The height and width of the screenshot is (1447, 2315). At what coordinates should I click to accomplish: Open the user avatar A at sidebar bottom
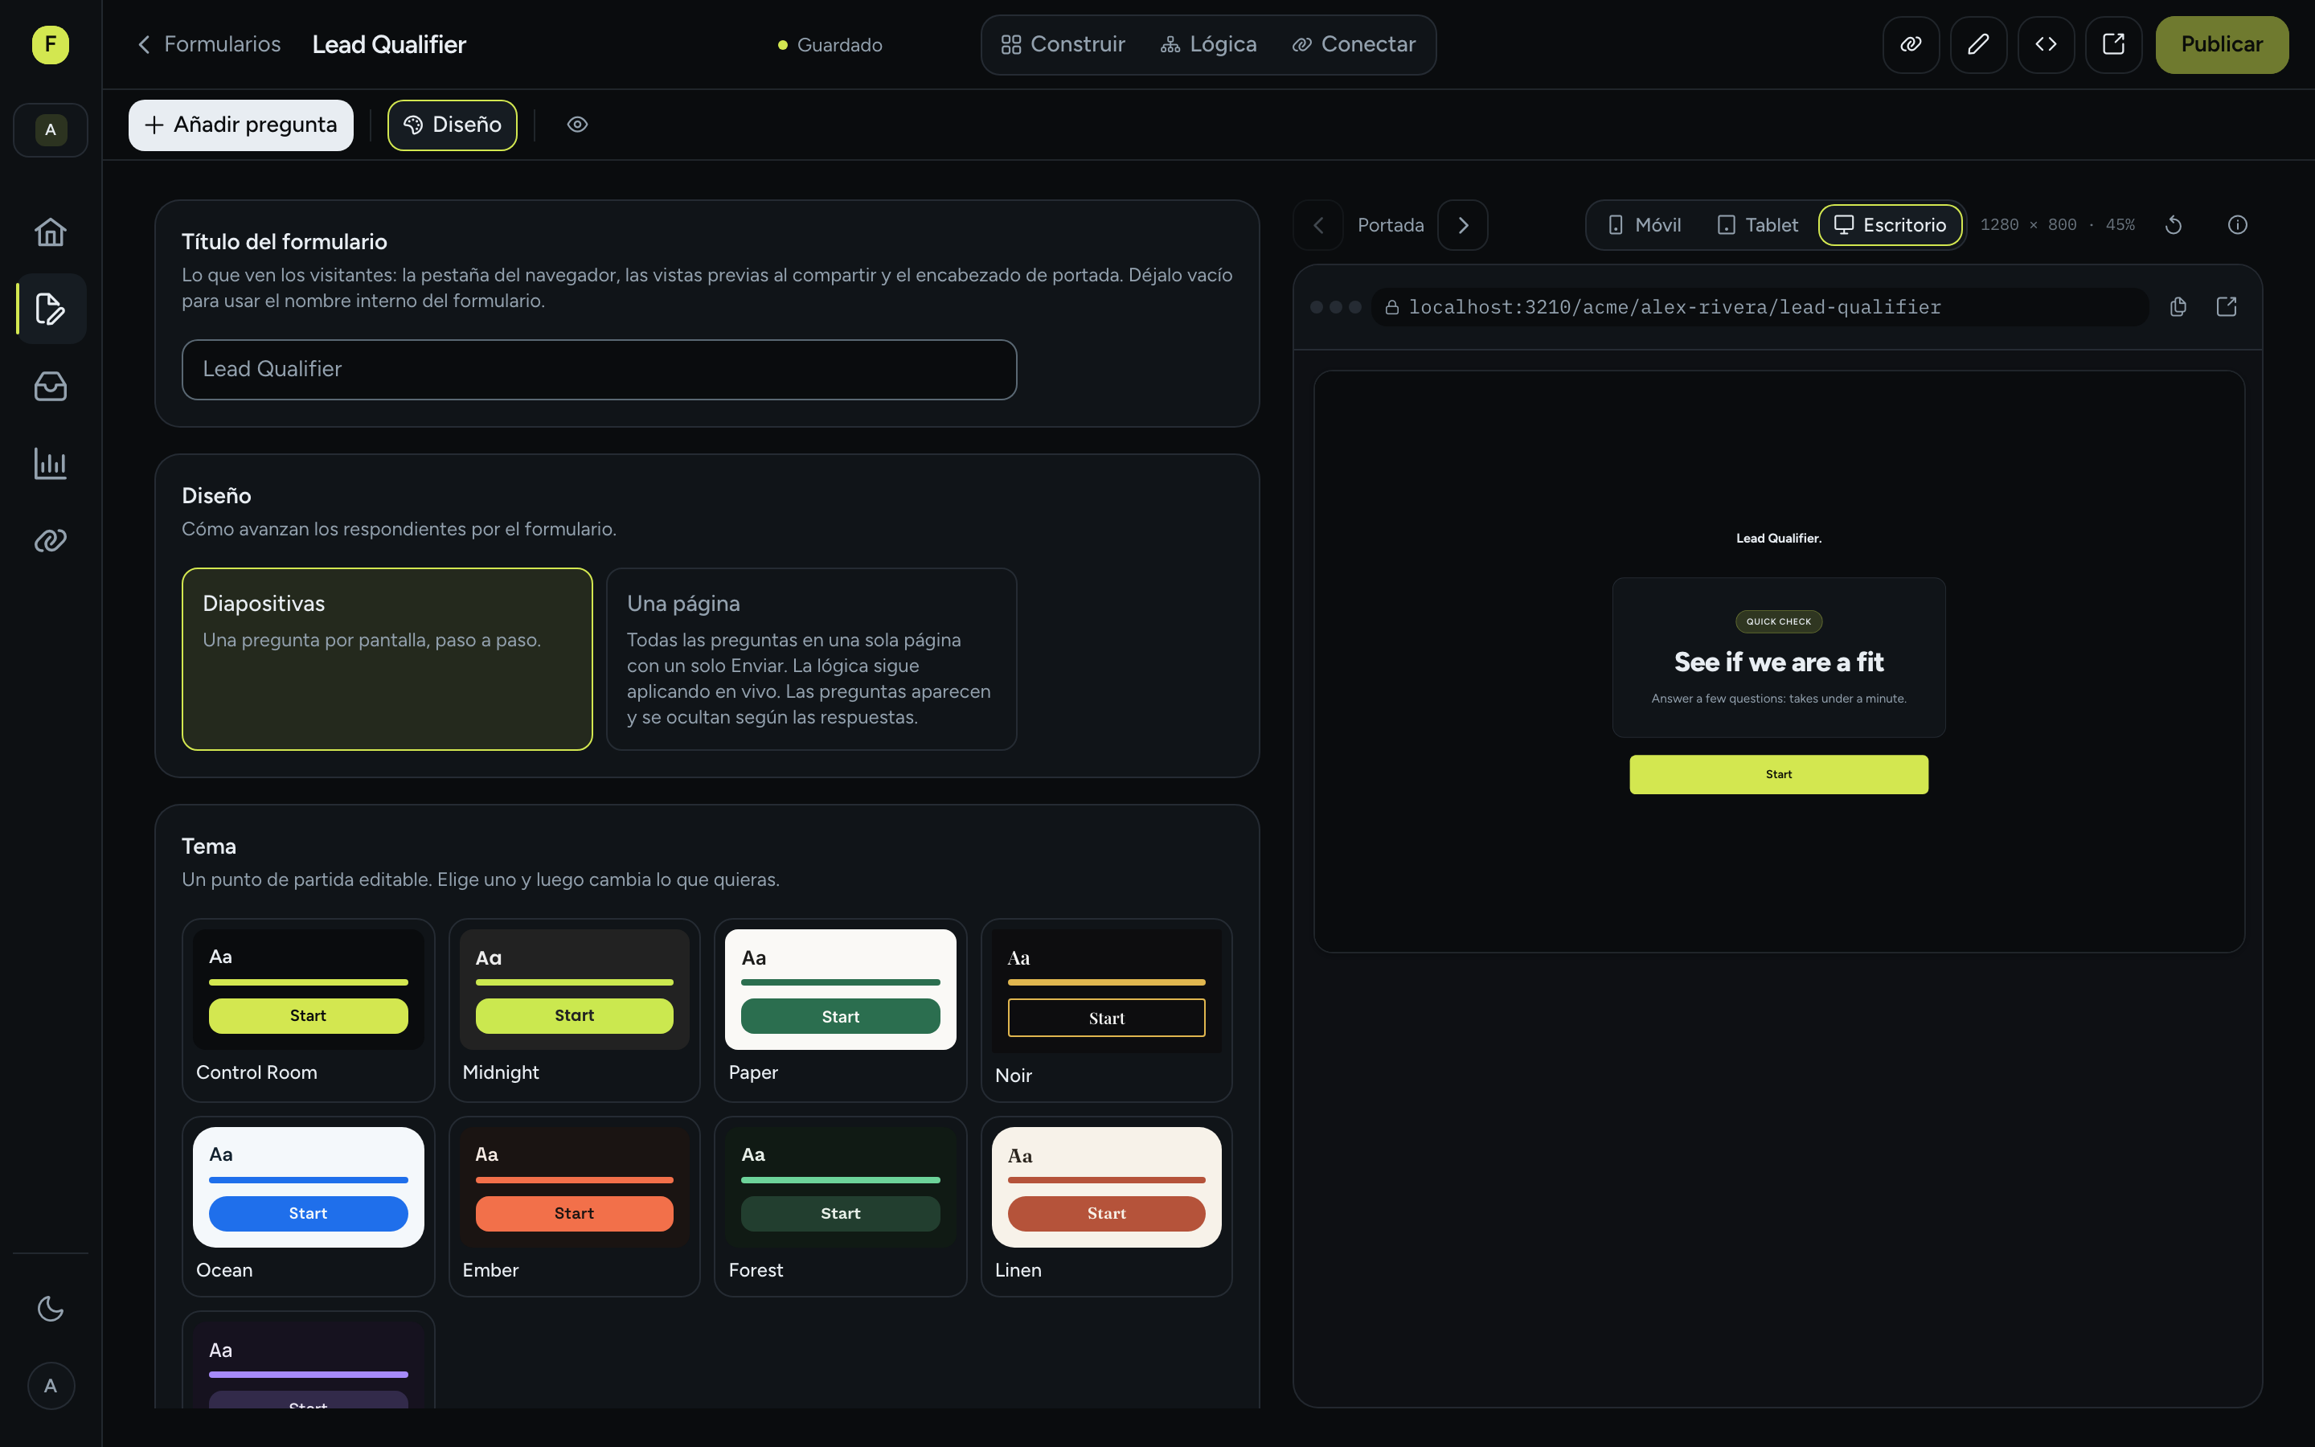coord(50,1386)
